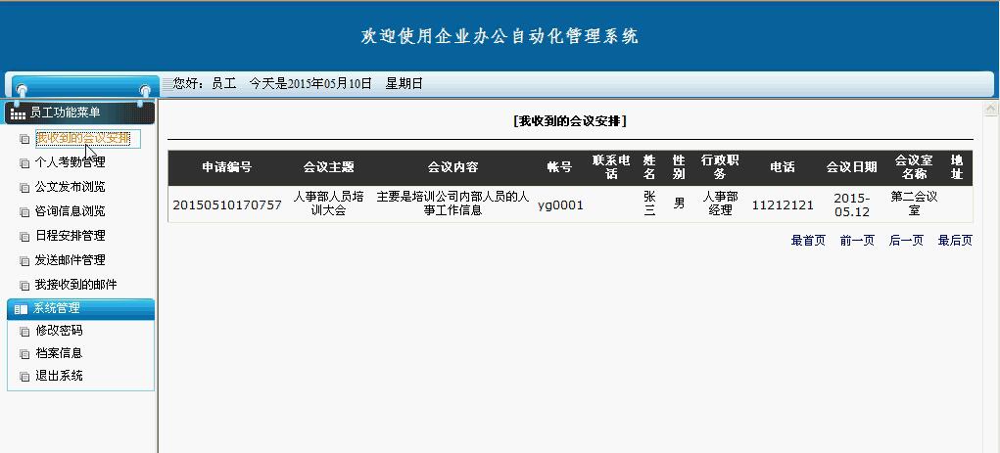Click 会议内容 column header
Image resolution: width=1000 pixels, height=453 pixels.
[x=452, y=167]
